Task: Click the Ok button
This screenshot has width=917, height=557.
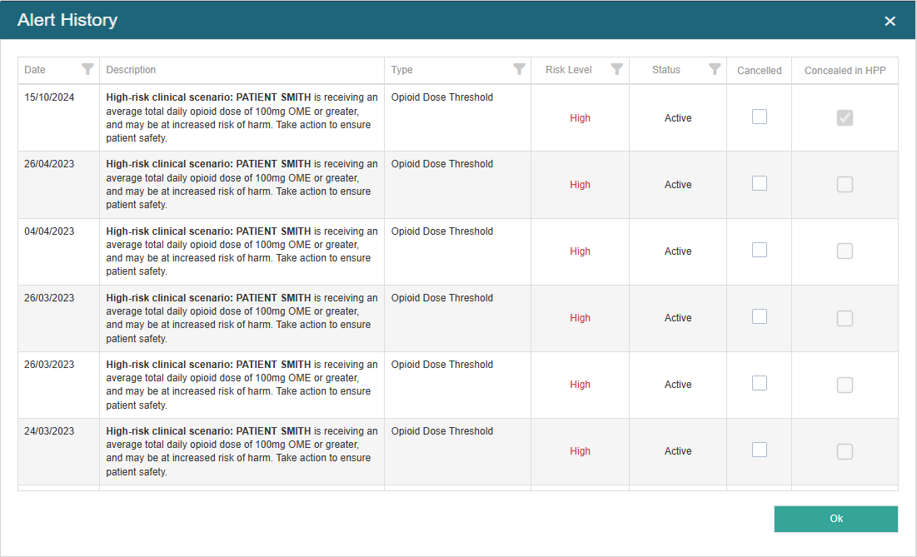Action: click(835, 518)
